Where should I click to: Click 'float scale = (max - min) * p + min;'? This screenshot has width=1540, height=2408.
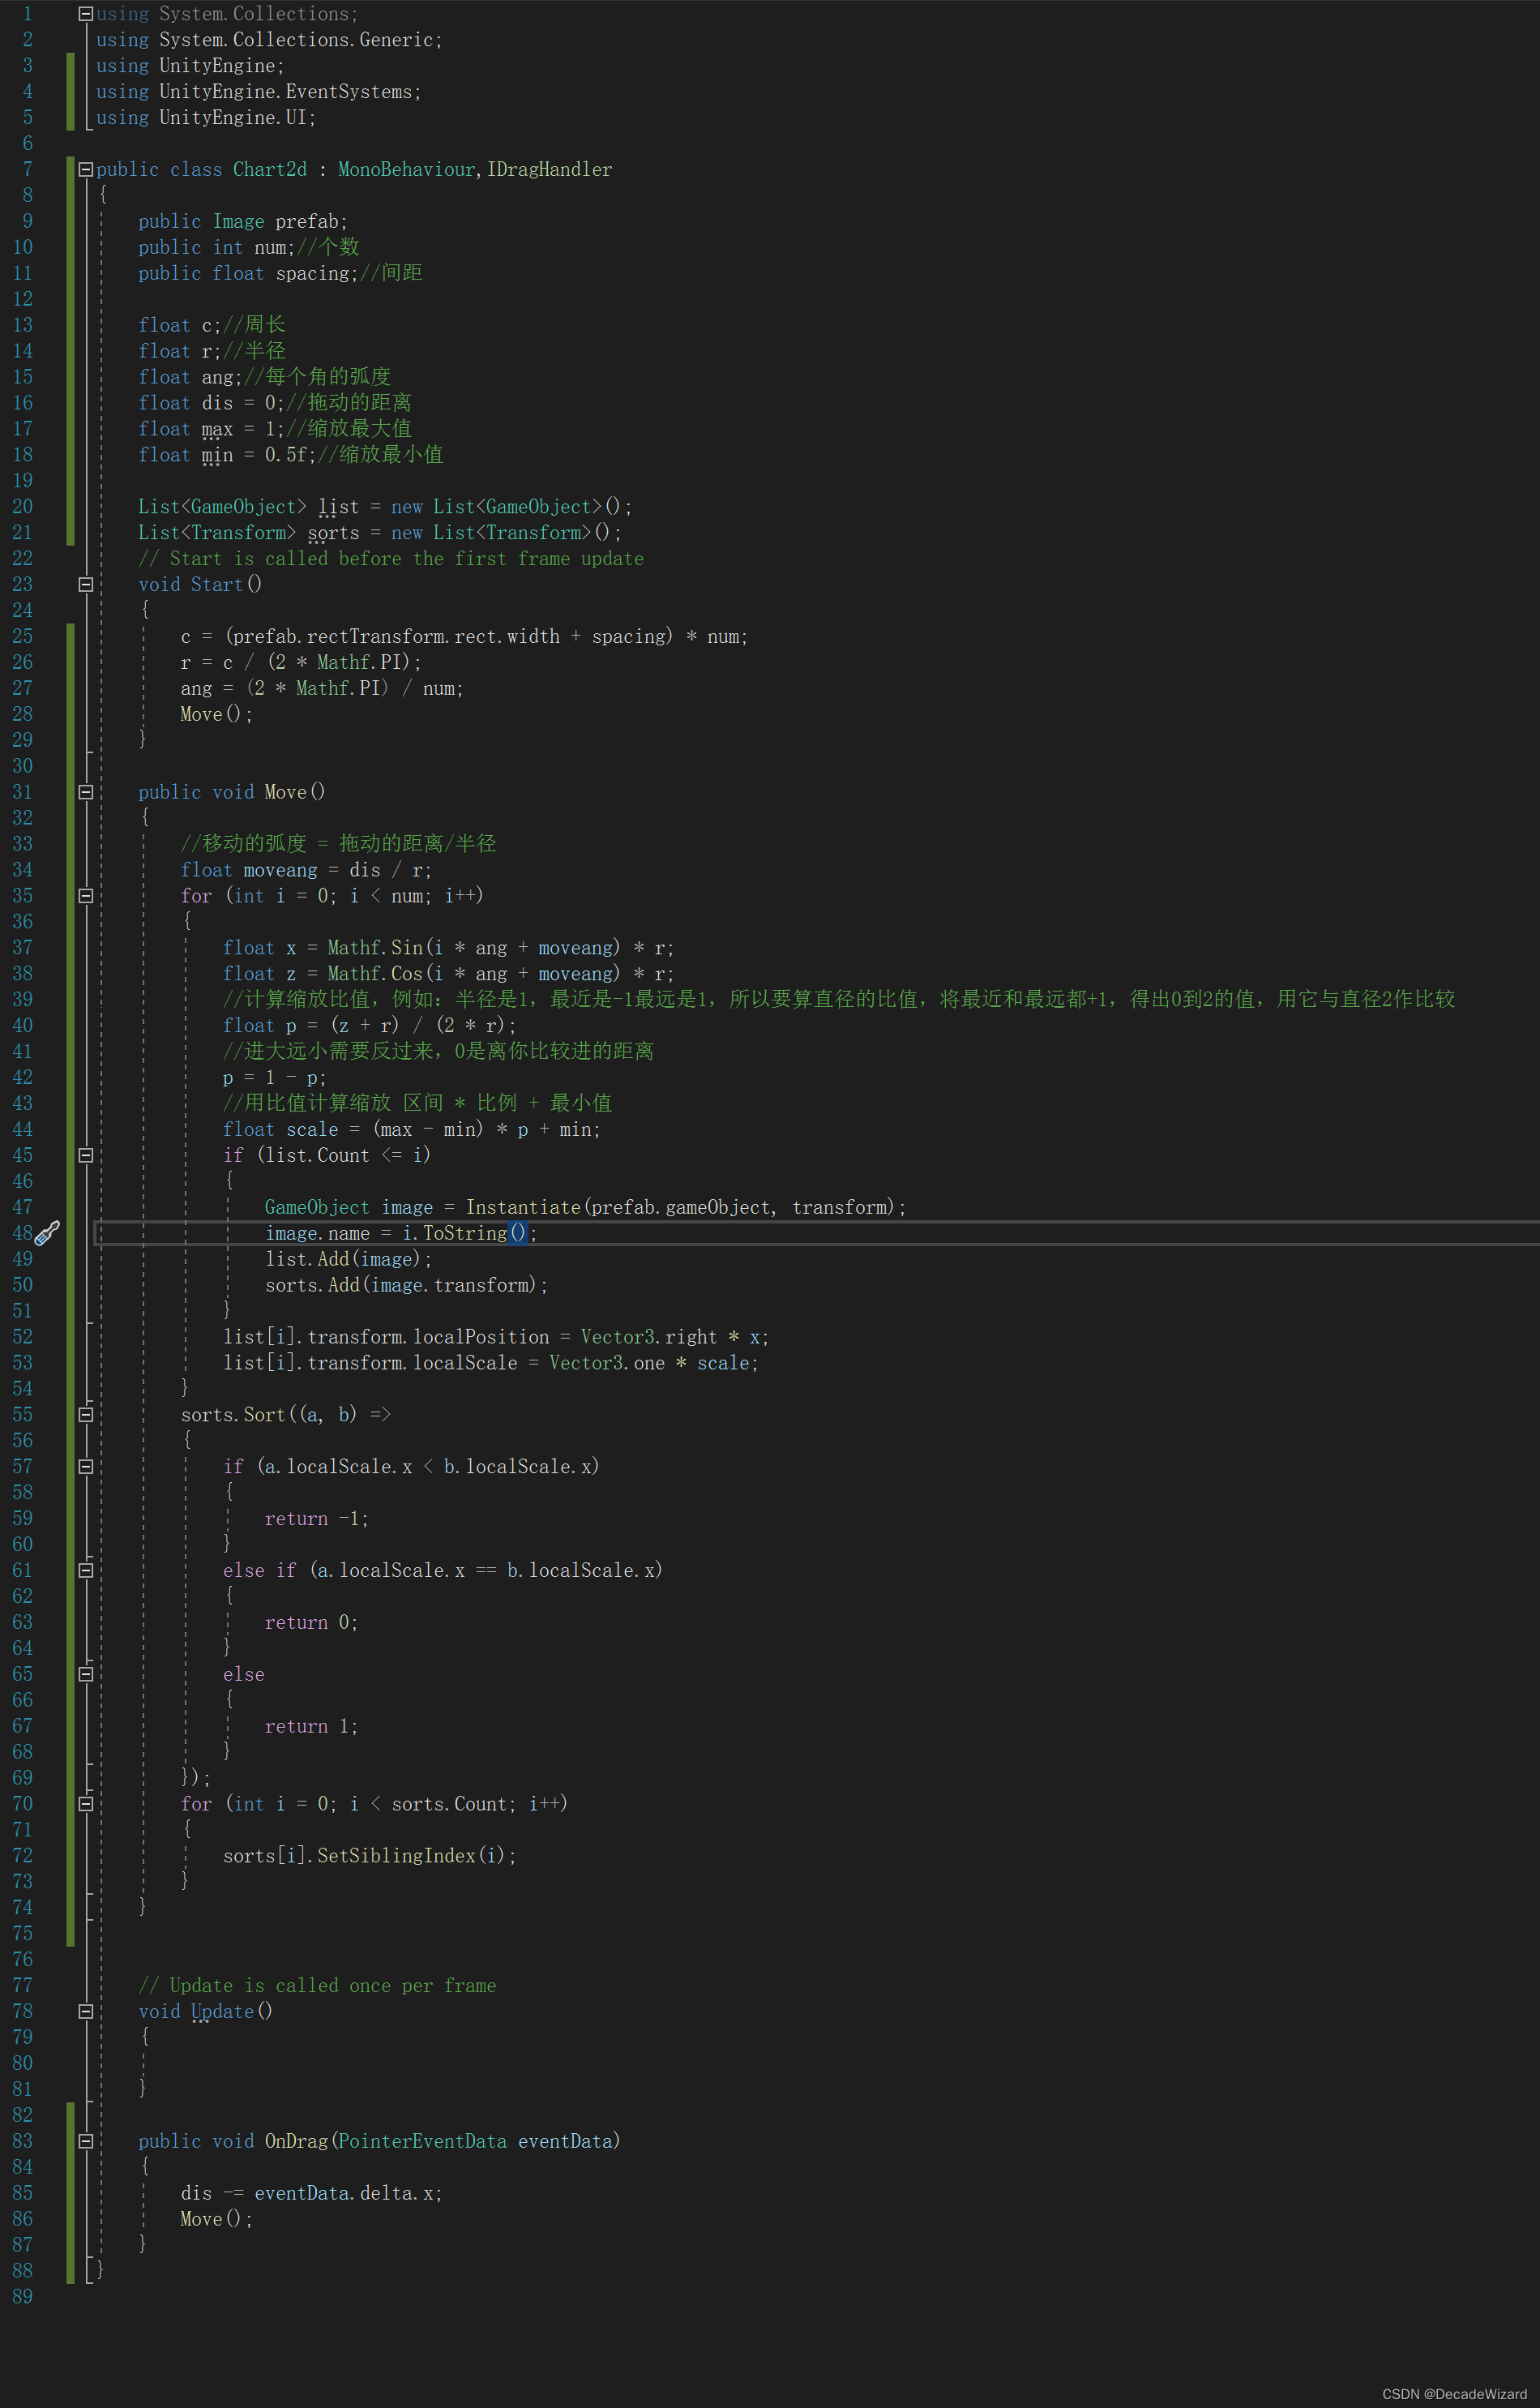[412, 1130]
